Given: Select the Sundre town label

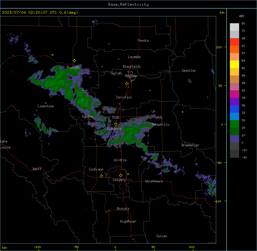Looking at the screenshot, I should click(87, 117).
